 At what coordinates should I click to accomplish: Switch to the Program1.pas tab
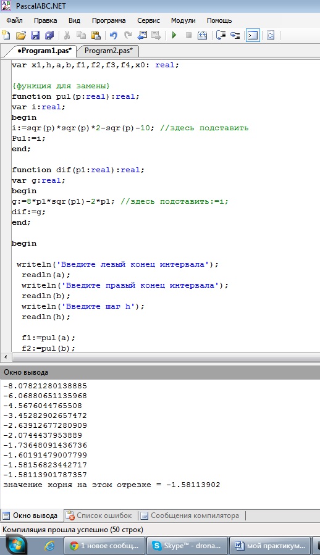click(x=44, y=51)
